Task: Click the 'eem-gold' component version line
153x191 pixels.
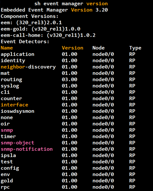Action: click(x=41, y=29)
